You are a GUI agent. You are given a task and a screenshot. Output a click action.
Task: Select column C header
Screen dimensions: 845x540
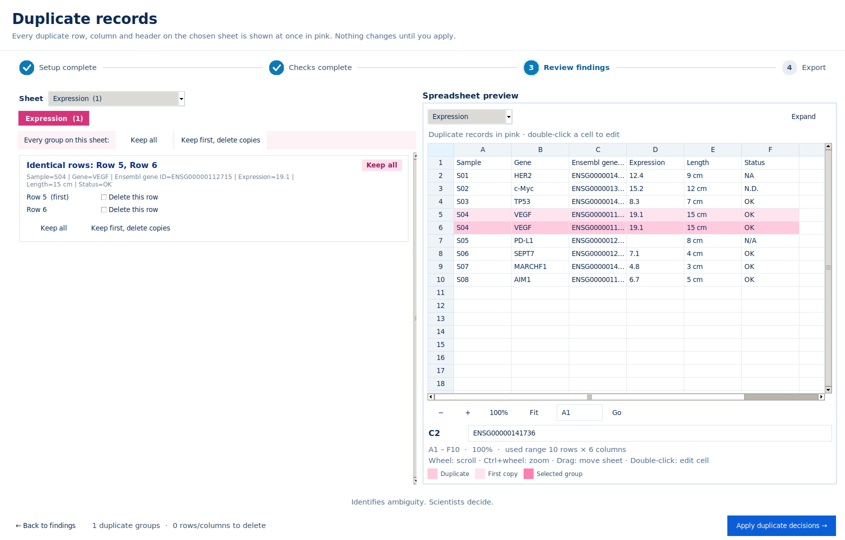click(x=598, y=149)
